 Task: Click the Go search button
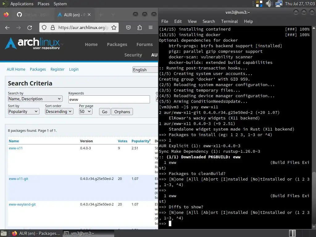[x=105, y=112]
